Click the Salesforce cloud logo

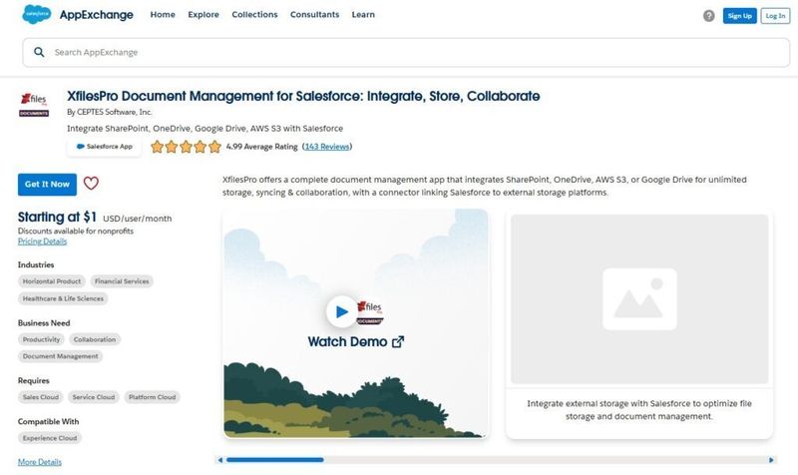click(x=37, y=14)
